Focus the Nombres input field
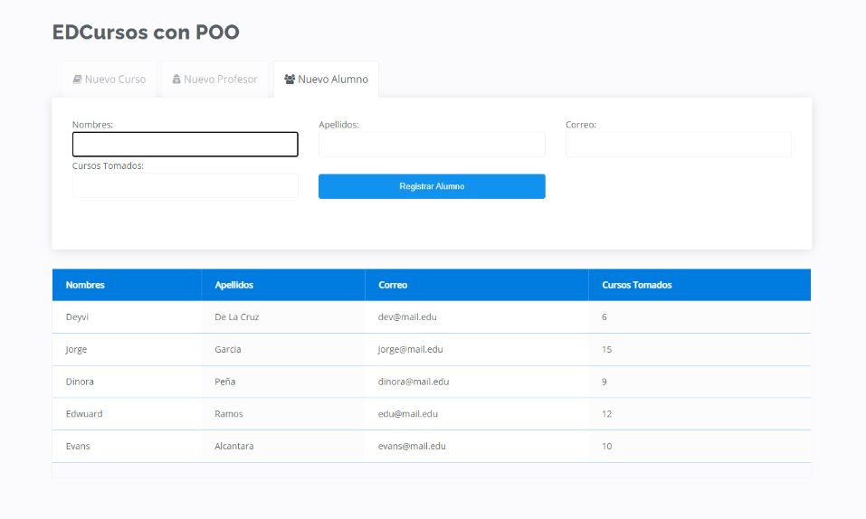Screen dimensions: 866x519 point(185,144)
